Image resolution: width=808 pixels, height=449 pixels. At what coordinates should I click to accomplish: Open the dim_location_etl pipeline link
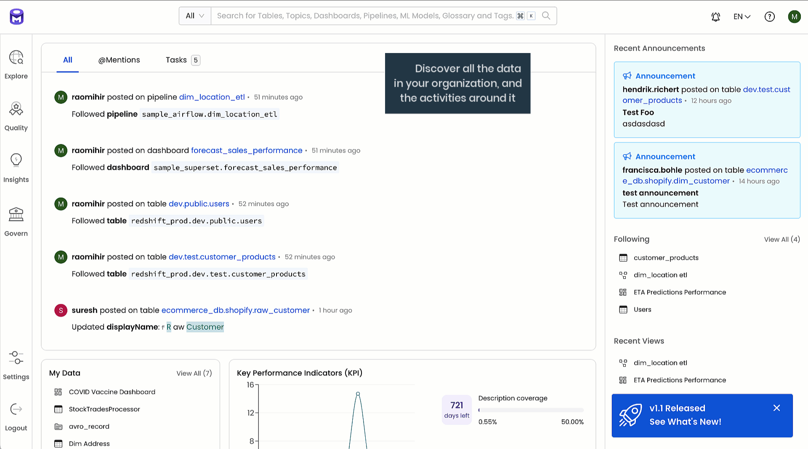click(x=212, y=97)
